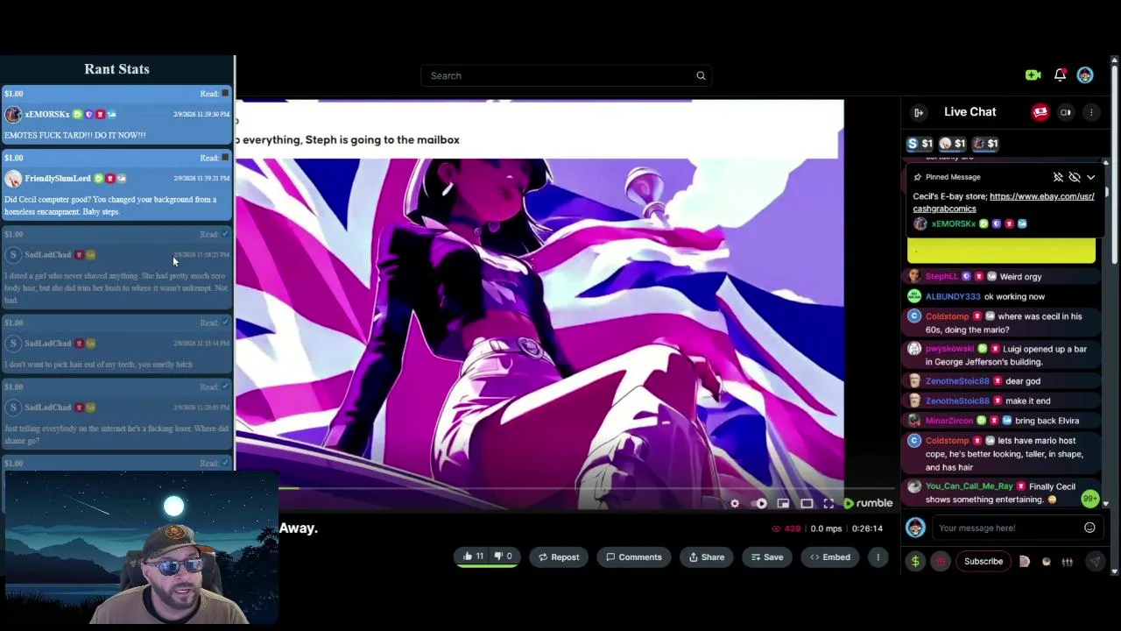Uncheck Read on 'fucking loser' rant
This screenshot has width=1121, height=631.
pyautogui.click(x=225, y=386)
